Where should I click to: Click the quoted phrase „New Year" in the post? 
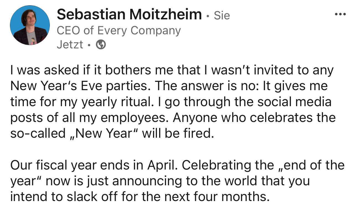(x=105, y=134)
